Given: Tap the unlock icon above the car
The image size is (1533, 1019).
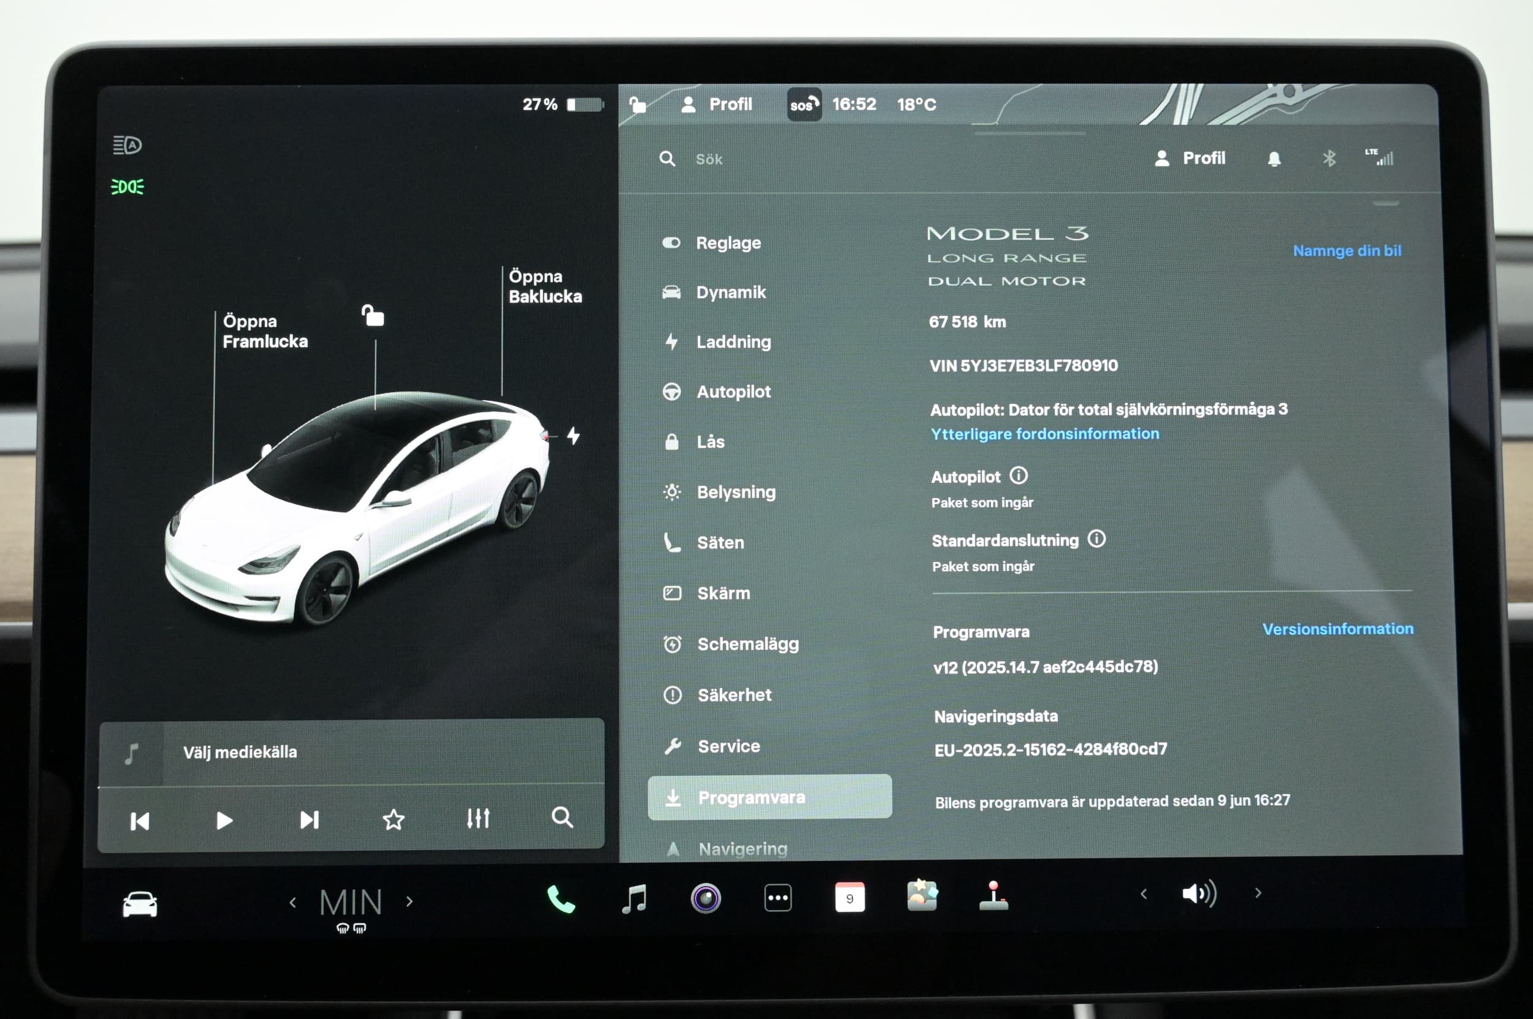Looking at the screenshot, I should click(x=373, y=315).
